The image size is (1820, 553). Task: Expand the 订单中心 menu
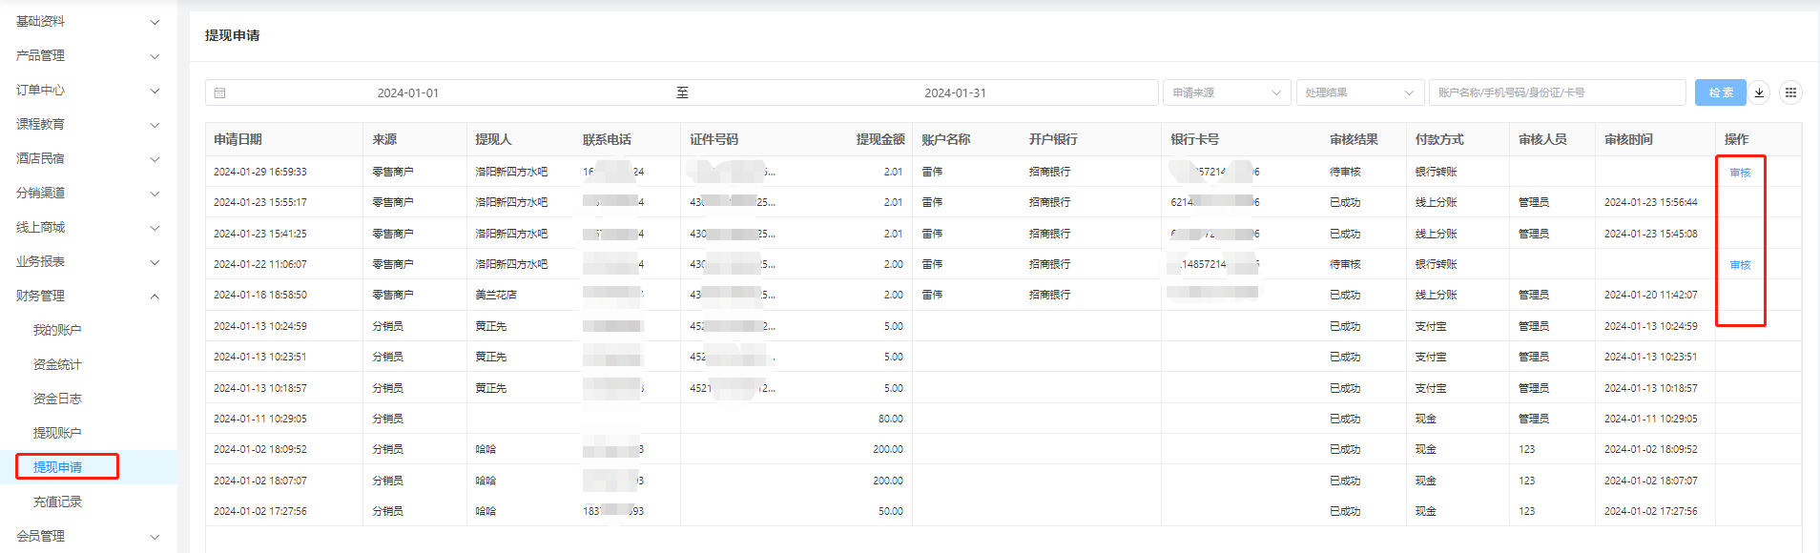[x=88, y=90]
